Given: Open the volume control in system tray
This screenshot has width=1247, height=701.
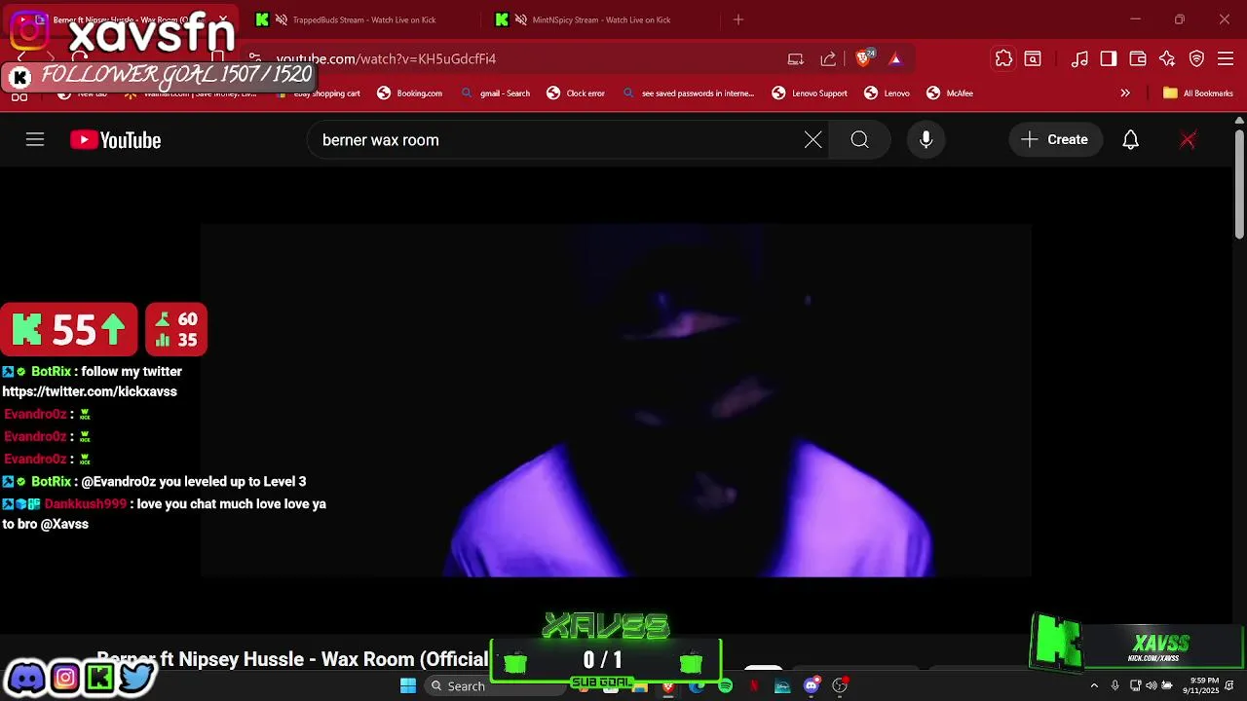Looking at the screenshot, I should pos(1152,686).
